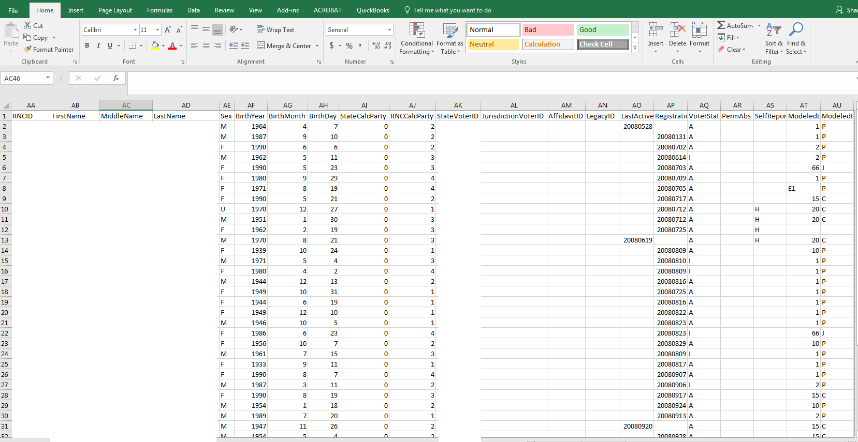Click the Paste clipboard icon
The image size is (858, 442).
(10, 29)
